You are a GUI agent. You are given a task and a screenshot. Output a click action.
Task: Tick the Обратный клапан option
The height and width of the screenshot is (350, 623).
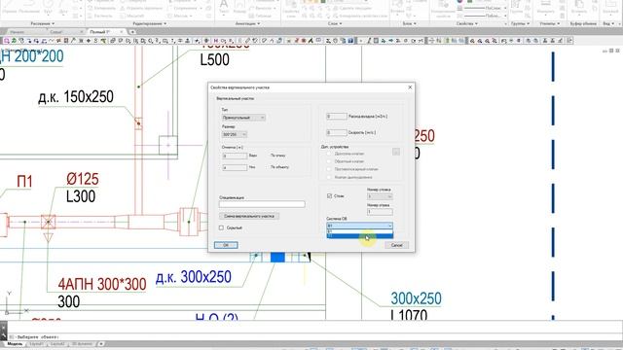pos(329,161)
